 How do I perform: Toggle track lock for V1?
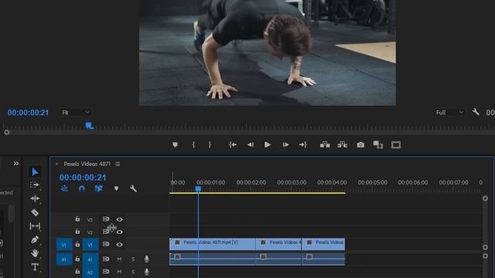pos(77,244)
